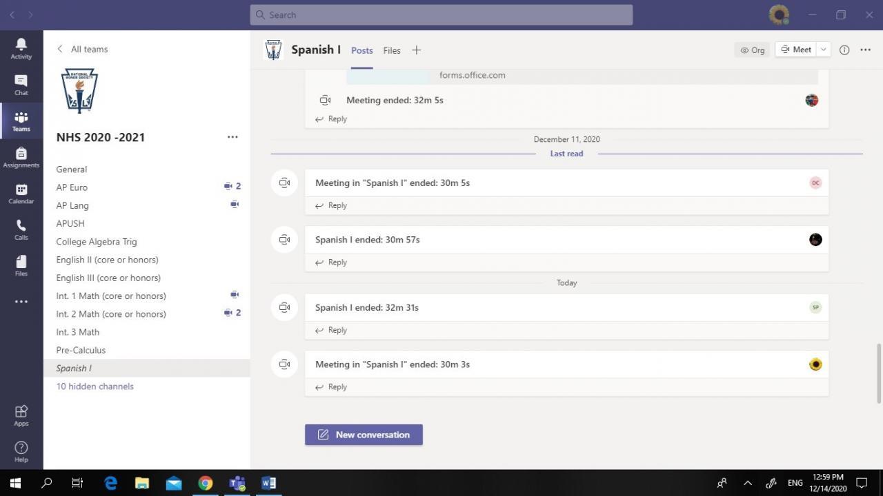The width and height of the screenshot is (883, 496).
Task: Reply to 32m 5s meeting post
Action: [x=331, y=119]
